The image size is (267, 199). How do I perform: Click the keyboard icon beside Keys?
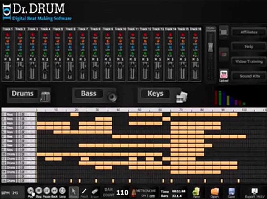point(182,97)
